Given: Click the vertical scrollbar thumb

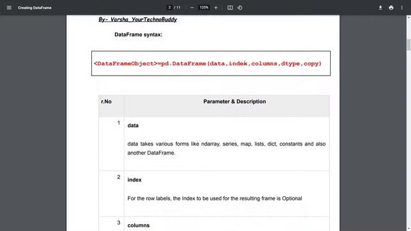Looking at the screenshot, I should click(408, 44).
